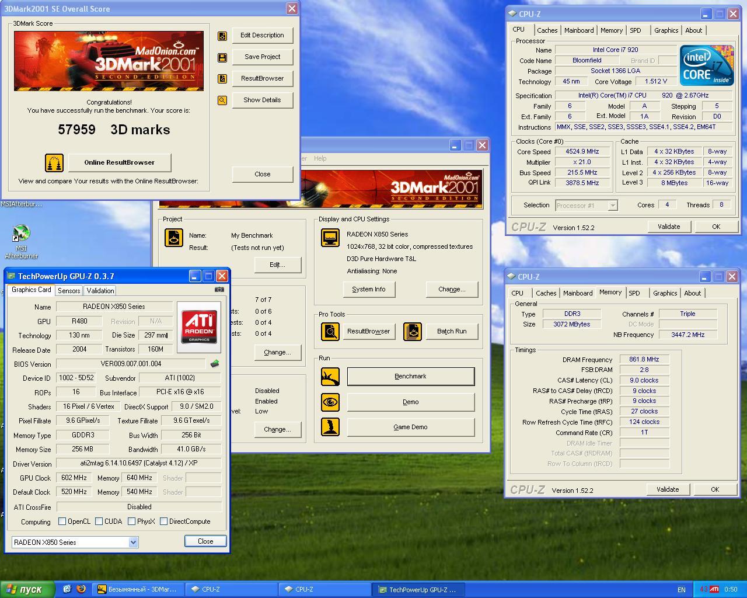Click the BIOS save chip icon in GPU-Z
This screenshot has height=598, width=747.
coord(215,364)
